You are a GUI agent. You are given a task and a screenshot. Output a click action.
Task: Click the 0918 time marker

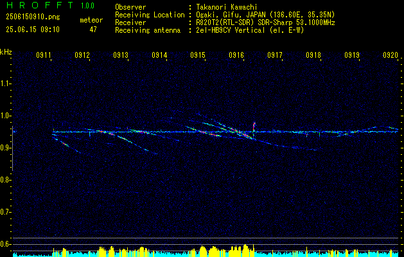[313, 55]
